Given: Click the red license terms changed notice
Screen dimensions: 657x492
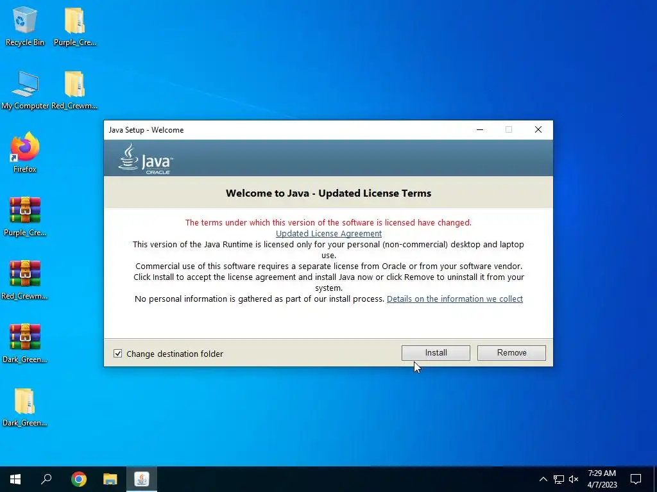Looking at the screenshot, I should (328, 222).
